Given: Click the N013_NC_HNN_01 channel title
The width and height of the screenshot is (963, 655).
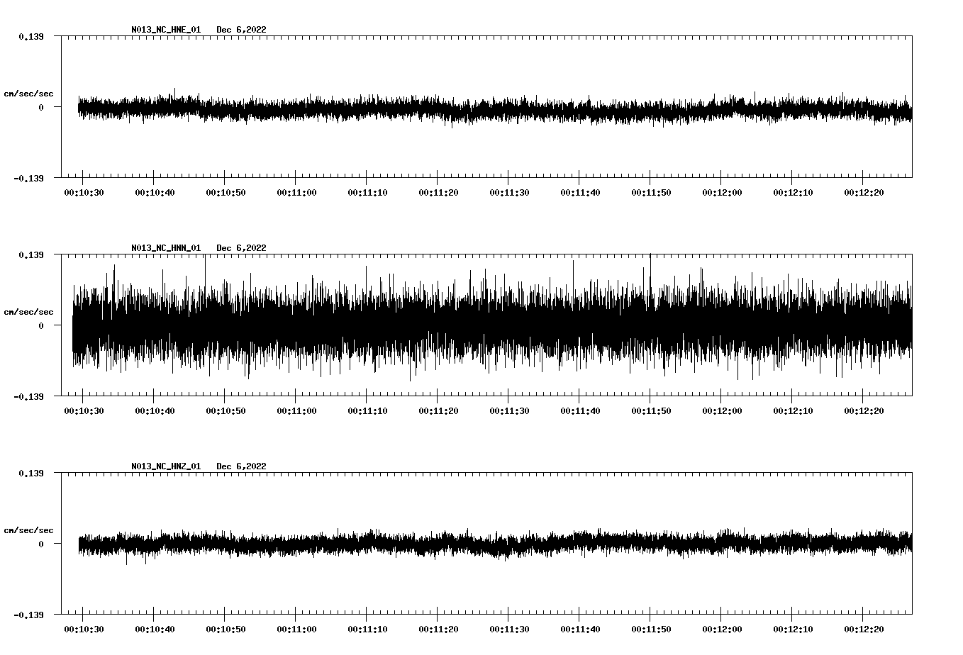Looking at the screenshot, I should pos(166,248).
